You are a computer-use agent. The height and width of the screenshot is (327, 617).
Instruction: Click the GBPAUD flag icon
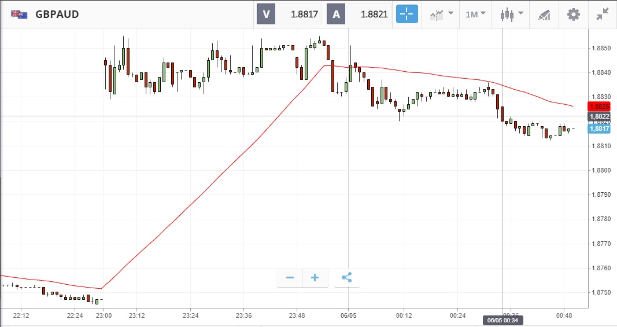(20, 14)
